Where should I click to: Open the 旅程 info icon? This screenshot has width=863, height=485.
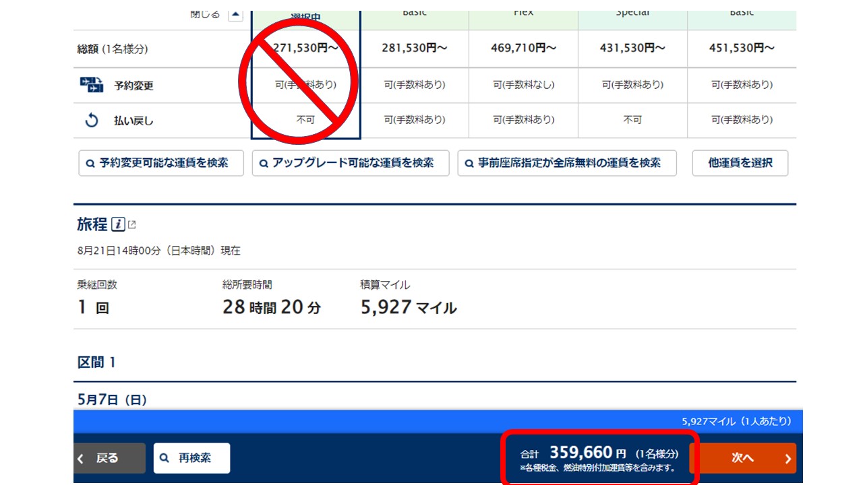click(x=118, y=224)
